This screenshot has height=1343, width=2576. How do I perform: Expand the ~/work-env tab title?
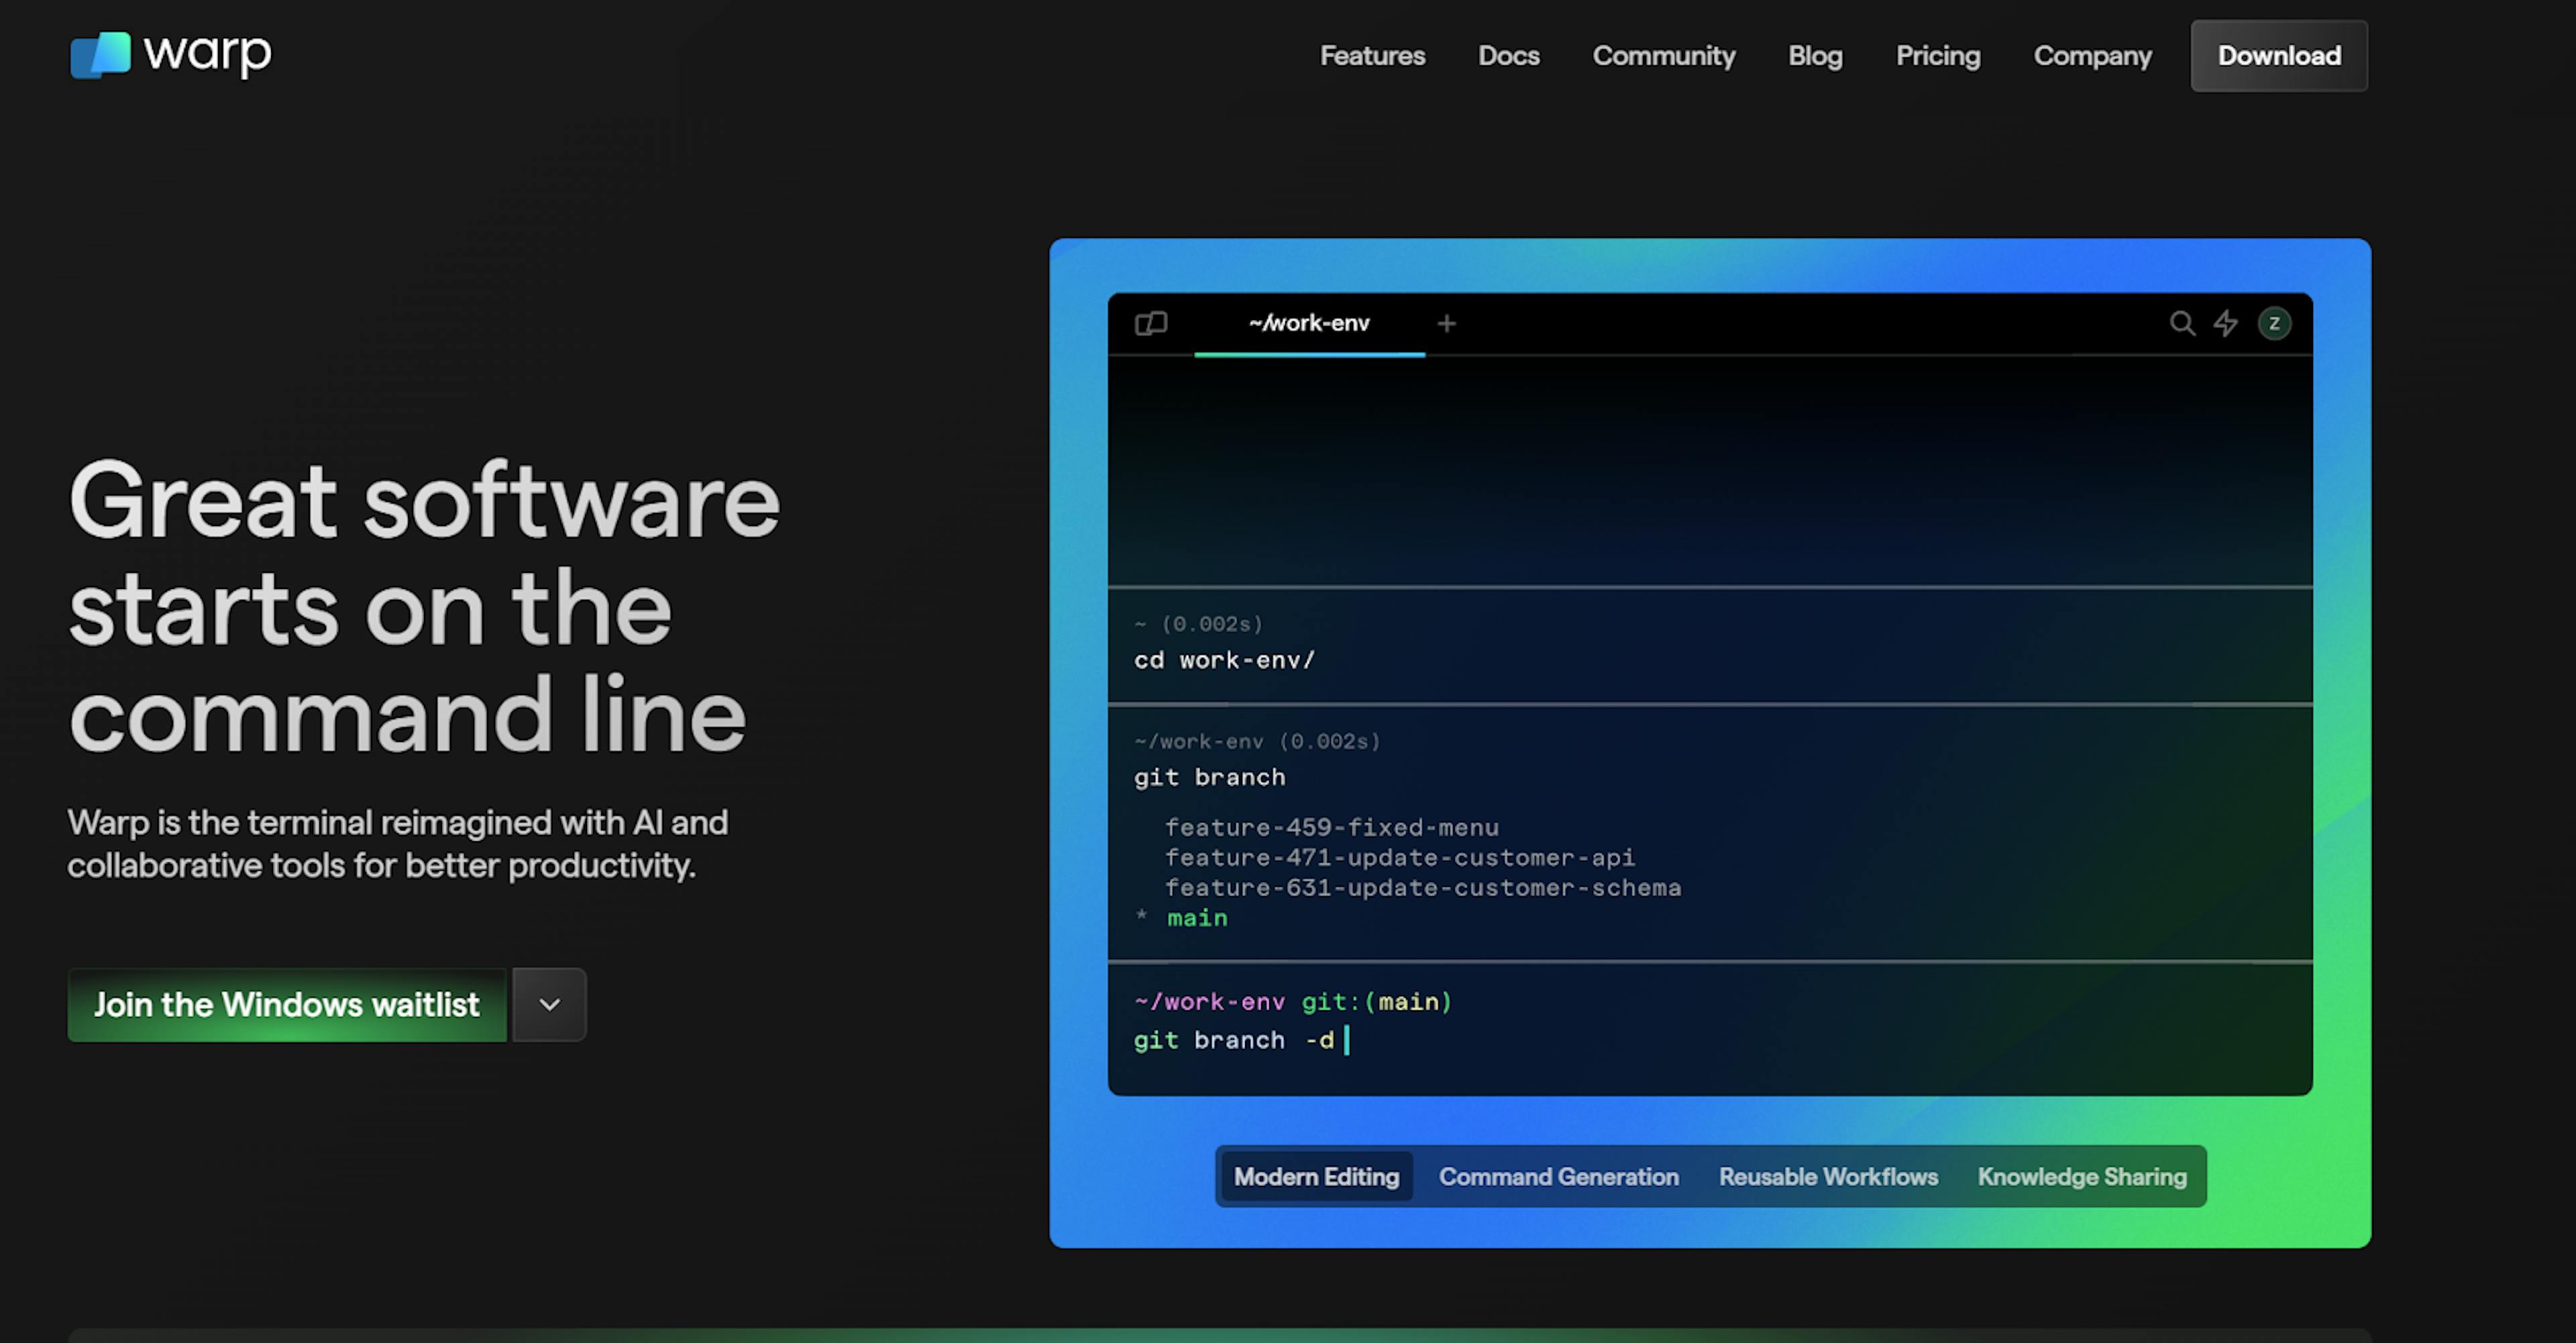[1305, 322]
